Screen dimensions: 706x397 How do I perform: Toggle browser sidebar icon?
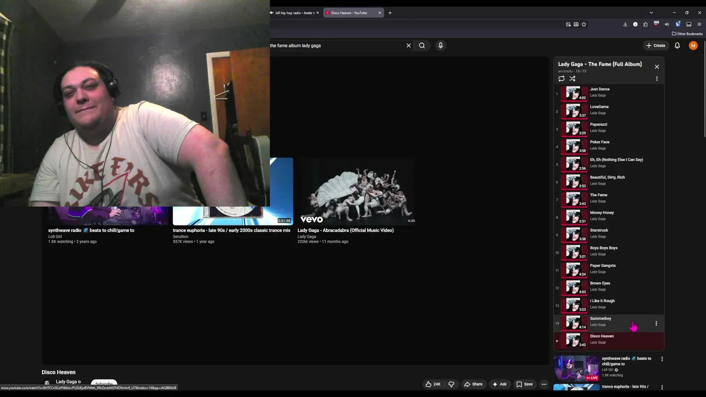coord(689,24)
